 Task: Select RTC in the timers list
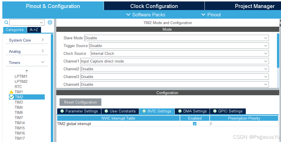pos(18,87)
